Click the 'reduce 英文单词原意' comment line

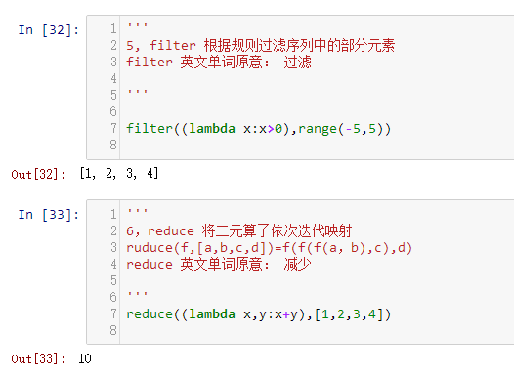(x=219, y=265)
